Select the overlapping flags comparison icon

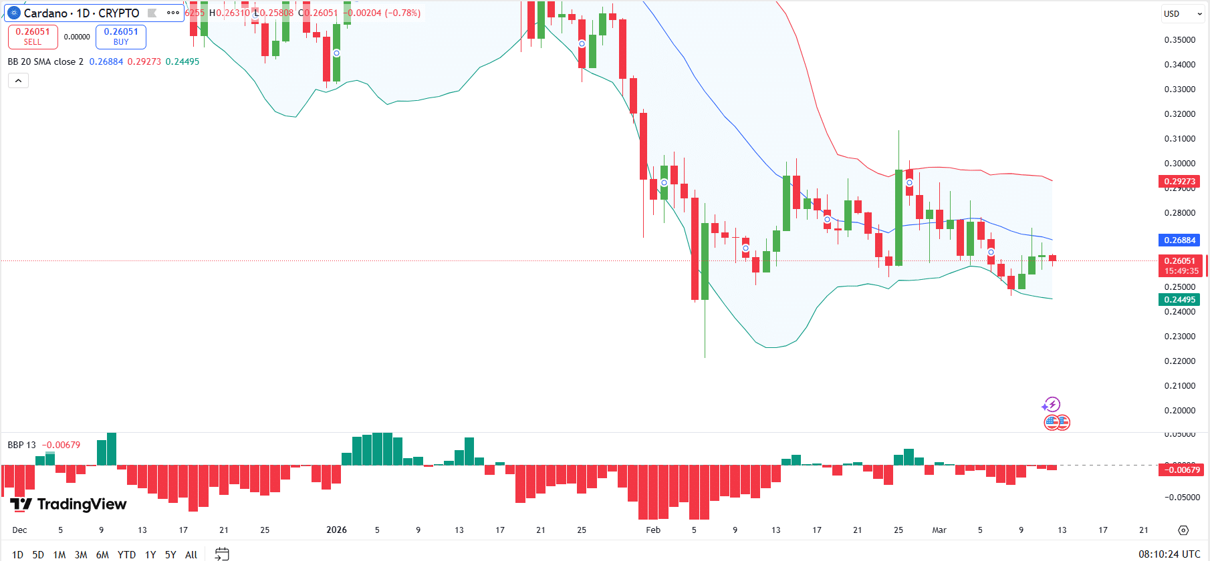click(x=1056, y=421)
